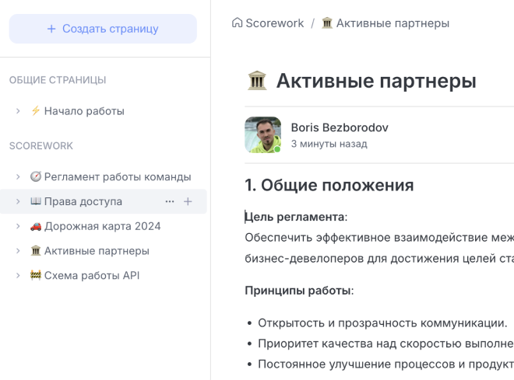Click the plus icon next to Права доступа
This screenshot has width=514, height=380.
click(x=188, y=202)
